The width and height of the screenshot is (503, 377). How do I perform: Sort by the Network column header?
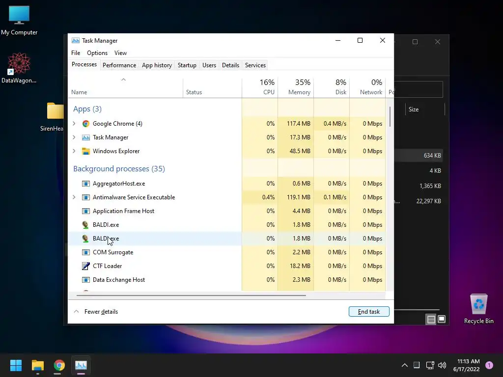click(367, 87)
